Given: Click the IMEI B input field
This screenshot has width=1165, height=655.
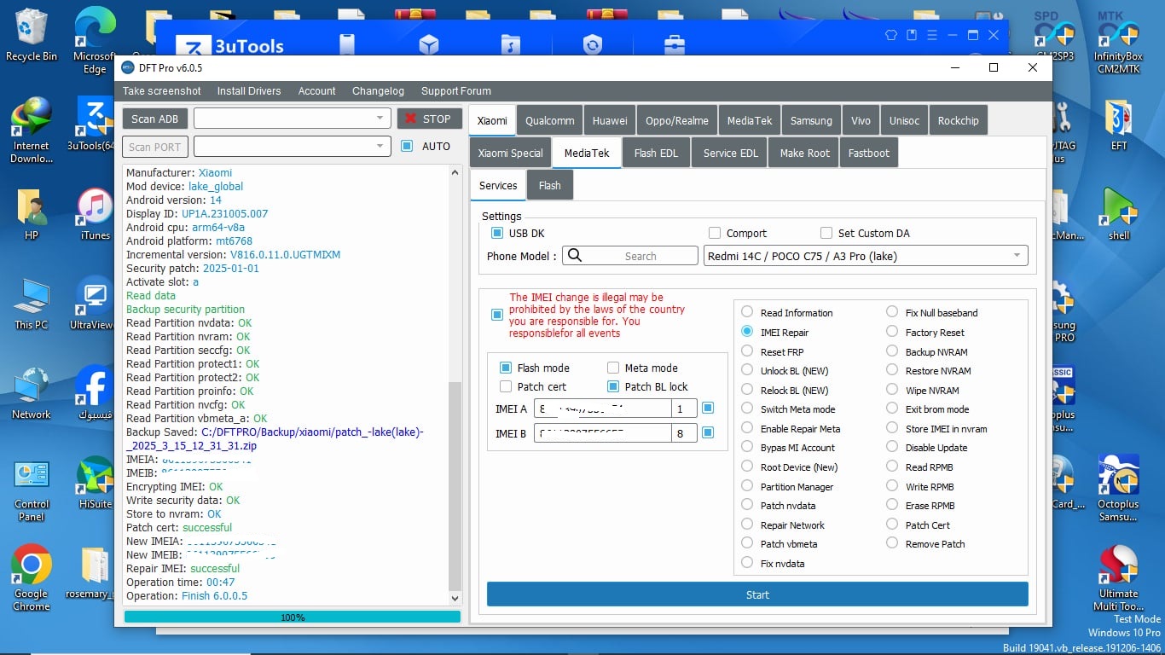Looking at the screenshot, I should coord(603,433).
